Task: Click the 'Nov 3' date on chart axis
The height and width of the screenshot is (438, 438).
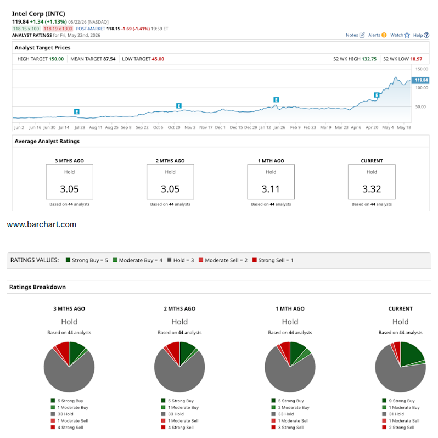Action: [x=190, y=127]
